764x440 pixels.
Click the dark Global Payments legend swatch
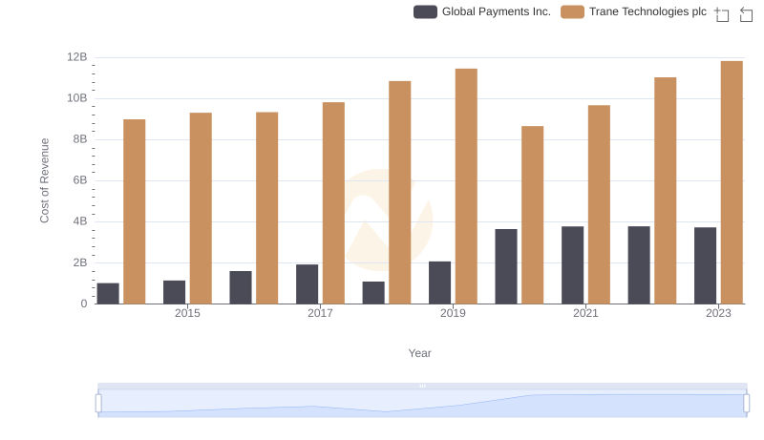tap(425, 11)
